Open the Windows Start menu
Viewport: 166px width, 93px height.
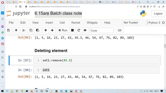tap(2, 91)
